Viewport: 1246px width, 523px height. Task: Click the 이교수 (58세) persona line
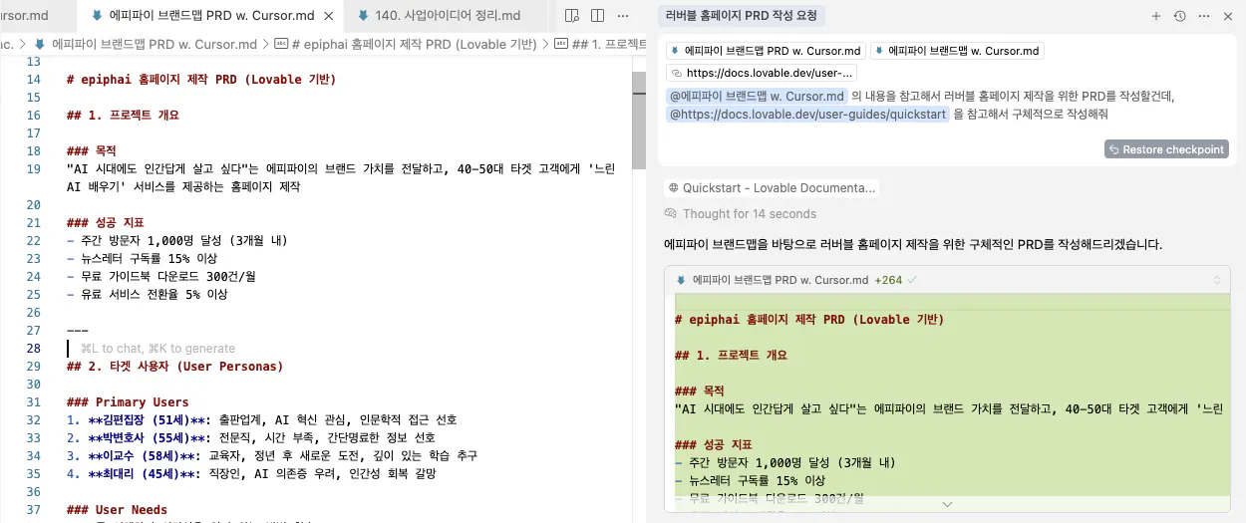[x=271, y=456]
